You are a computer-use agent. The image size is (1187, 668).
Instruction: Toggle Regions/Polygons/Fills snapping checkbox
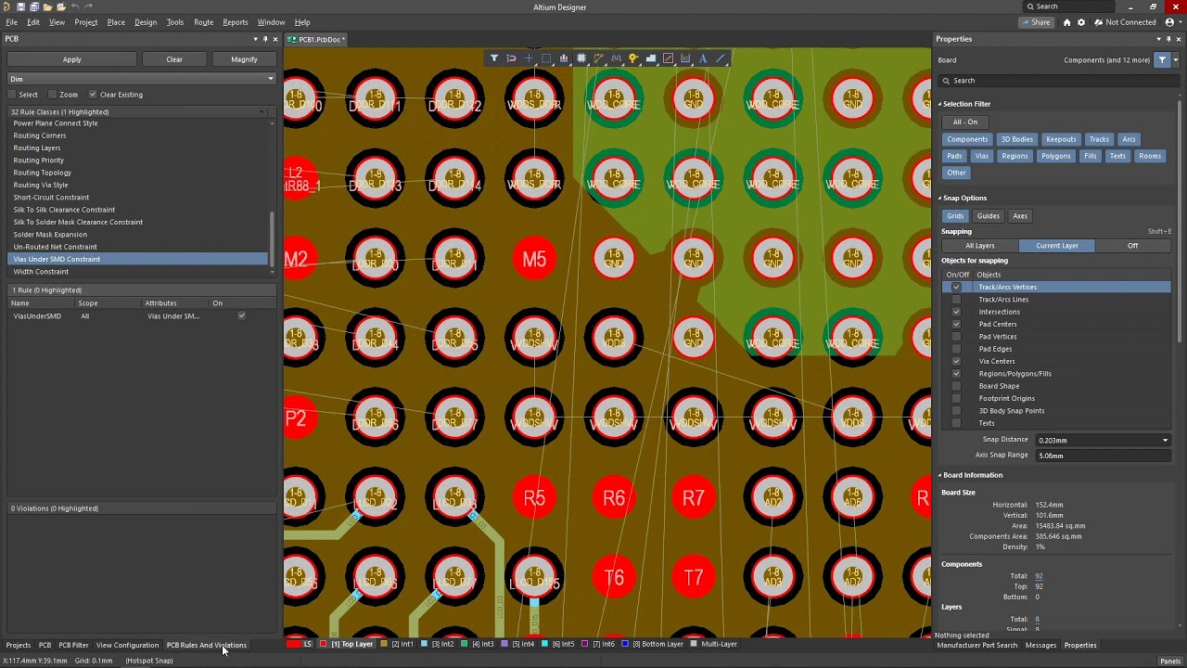click(956, 374)
